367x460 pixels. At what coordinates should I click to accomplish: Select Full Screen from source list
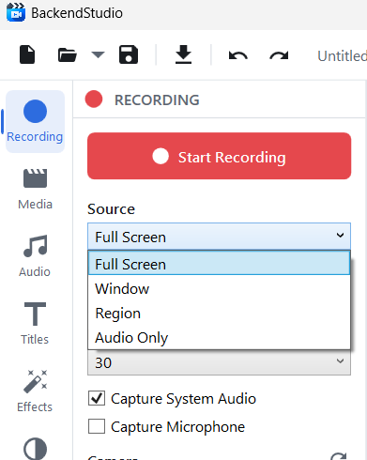[x=219, y=264]
